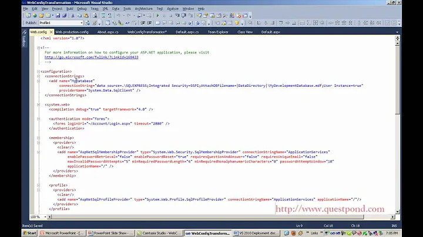Switch to the Class View tab
The height and width of the screenshot is (237, 423).
(x=245, y=32)
